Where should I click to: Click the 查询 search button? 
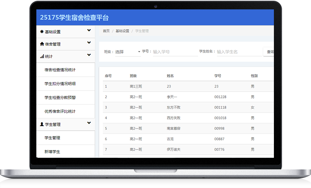pyautogui.click(x=269, y=52)
